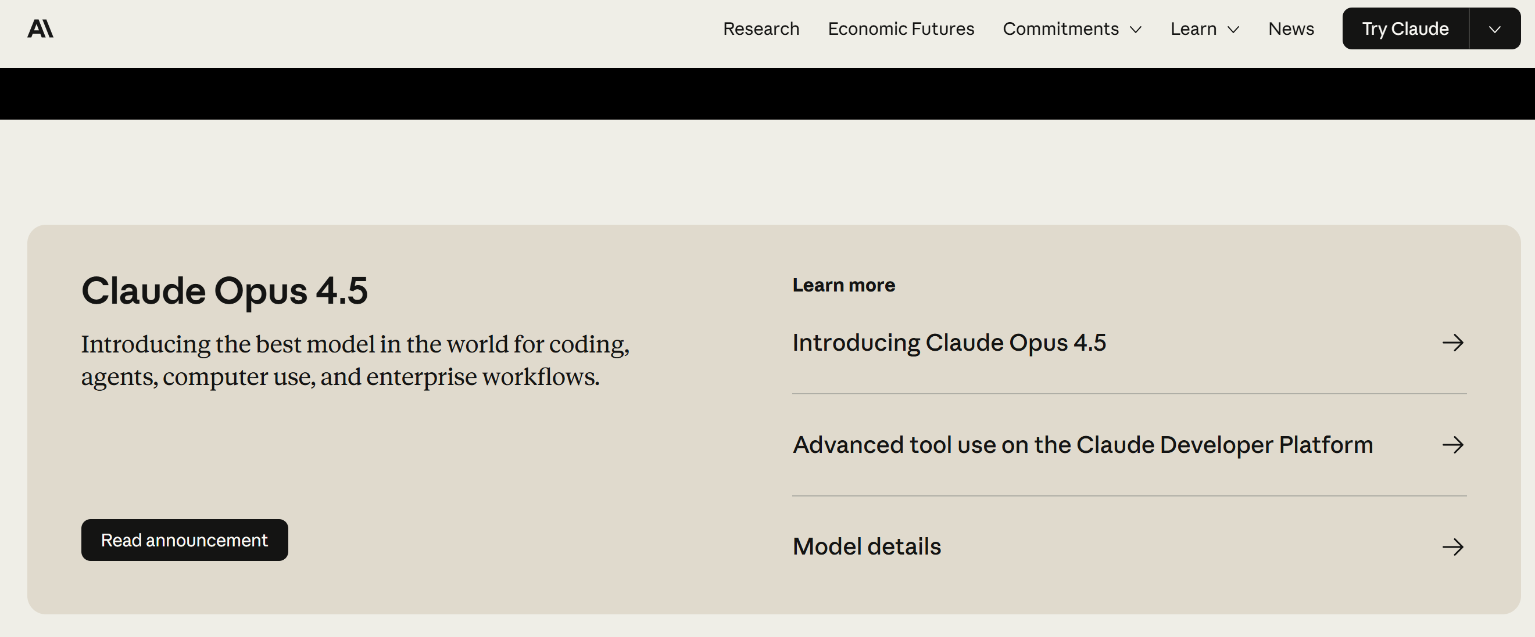Viewport: 1535px width, 637px height.
Task: Click the Try Claude button
Action: [1405, 28]
